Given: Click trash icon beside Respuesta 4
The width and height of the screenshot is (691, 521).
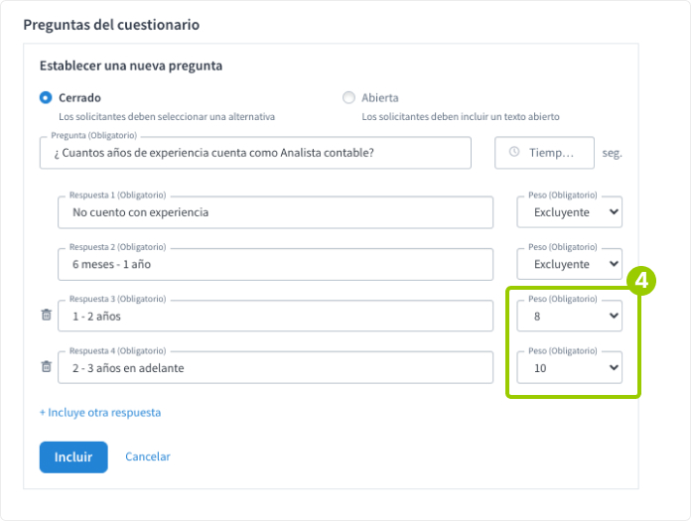Looking at the screenshot, I should [x=46, y=367].
